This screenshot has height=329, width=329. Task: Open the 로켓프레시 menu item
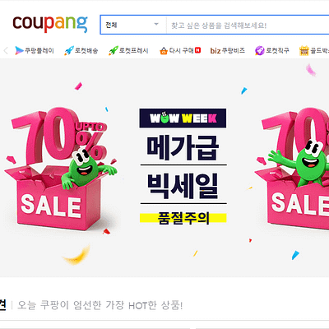128,50
